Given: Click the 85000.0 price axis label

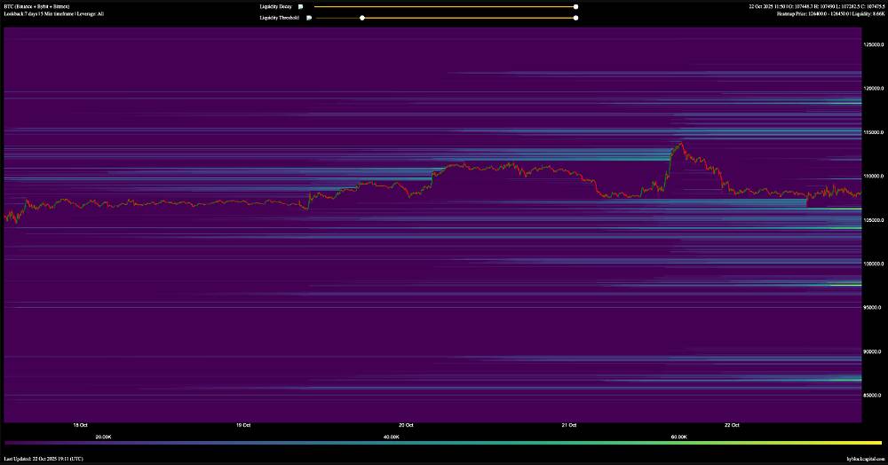Looking at the screenshot, I should [x=874, y=396].
